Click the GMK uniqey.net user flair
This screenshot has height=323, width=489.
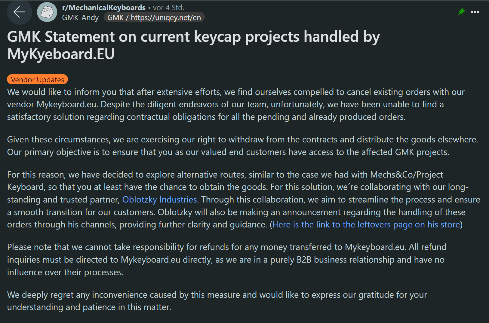click(x=154, y=18)
